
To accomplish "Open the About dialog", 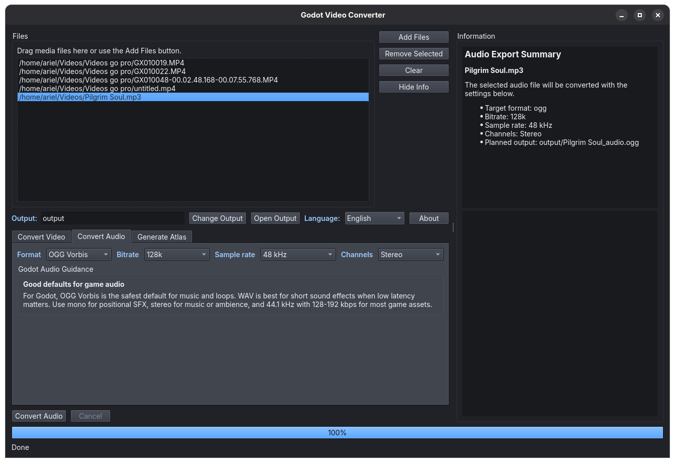I will click(x=429, y=218).
